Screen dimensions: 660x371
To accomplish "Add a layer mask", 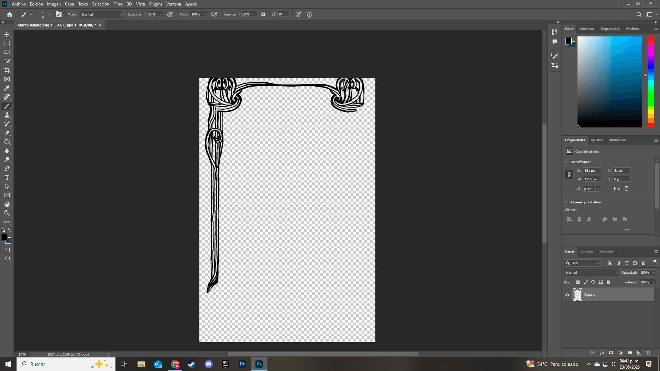I will pyautogui.click(x=611, y=353).
